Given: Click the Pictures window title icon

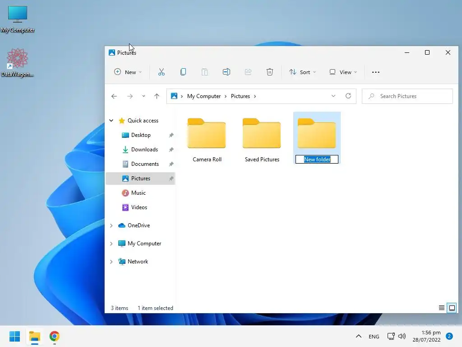Looking at the screenshot, I should click(112, 52).
